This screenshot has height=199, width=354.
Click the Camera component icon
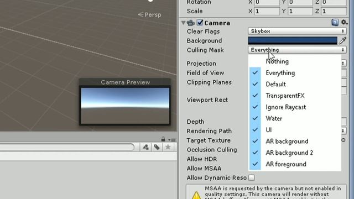[191, 23]
